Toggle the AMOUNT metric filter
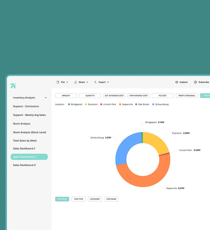 66,95
